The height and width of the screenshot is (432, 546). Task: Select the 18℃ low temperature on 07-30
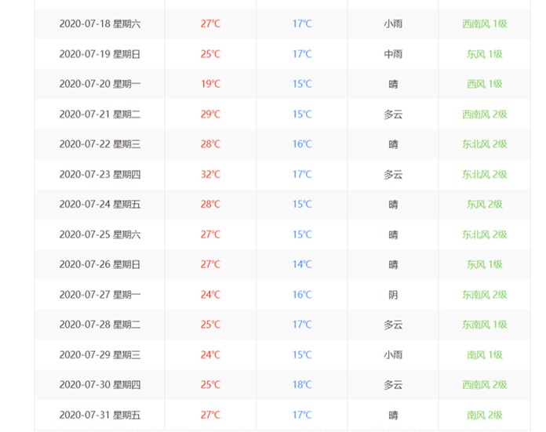(x=302, y=385)
